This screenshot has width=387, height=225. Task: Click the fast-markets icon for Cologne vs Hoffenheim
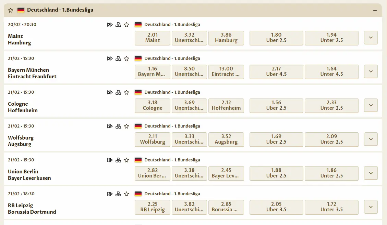[110, 92]
